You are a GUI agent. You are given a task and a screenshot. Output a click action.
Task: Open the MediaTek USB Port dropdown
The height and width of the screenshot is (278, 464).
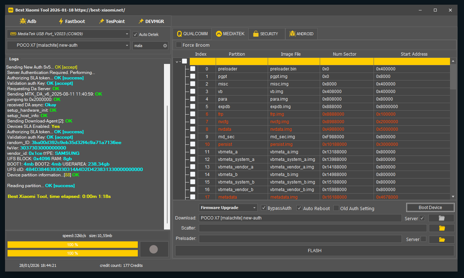pyautogui.click(x=127, y=34)
